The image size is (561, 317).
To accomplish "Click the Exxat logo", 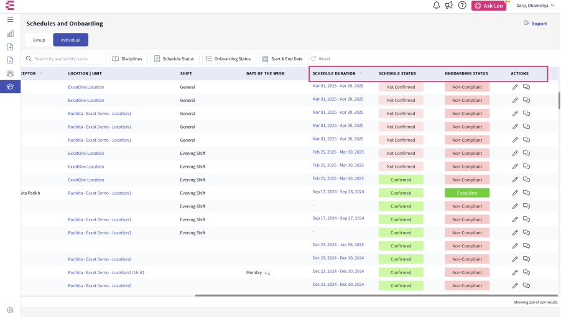I will [10, 6].
